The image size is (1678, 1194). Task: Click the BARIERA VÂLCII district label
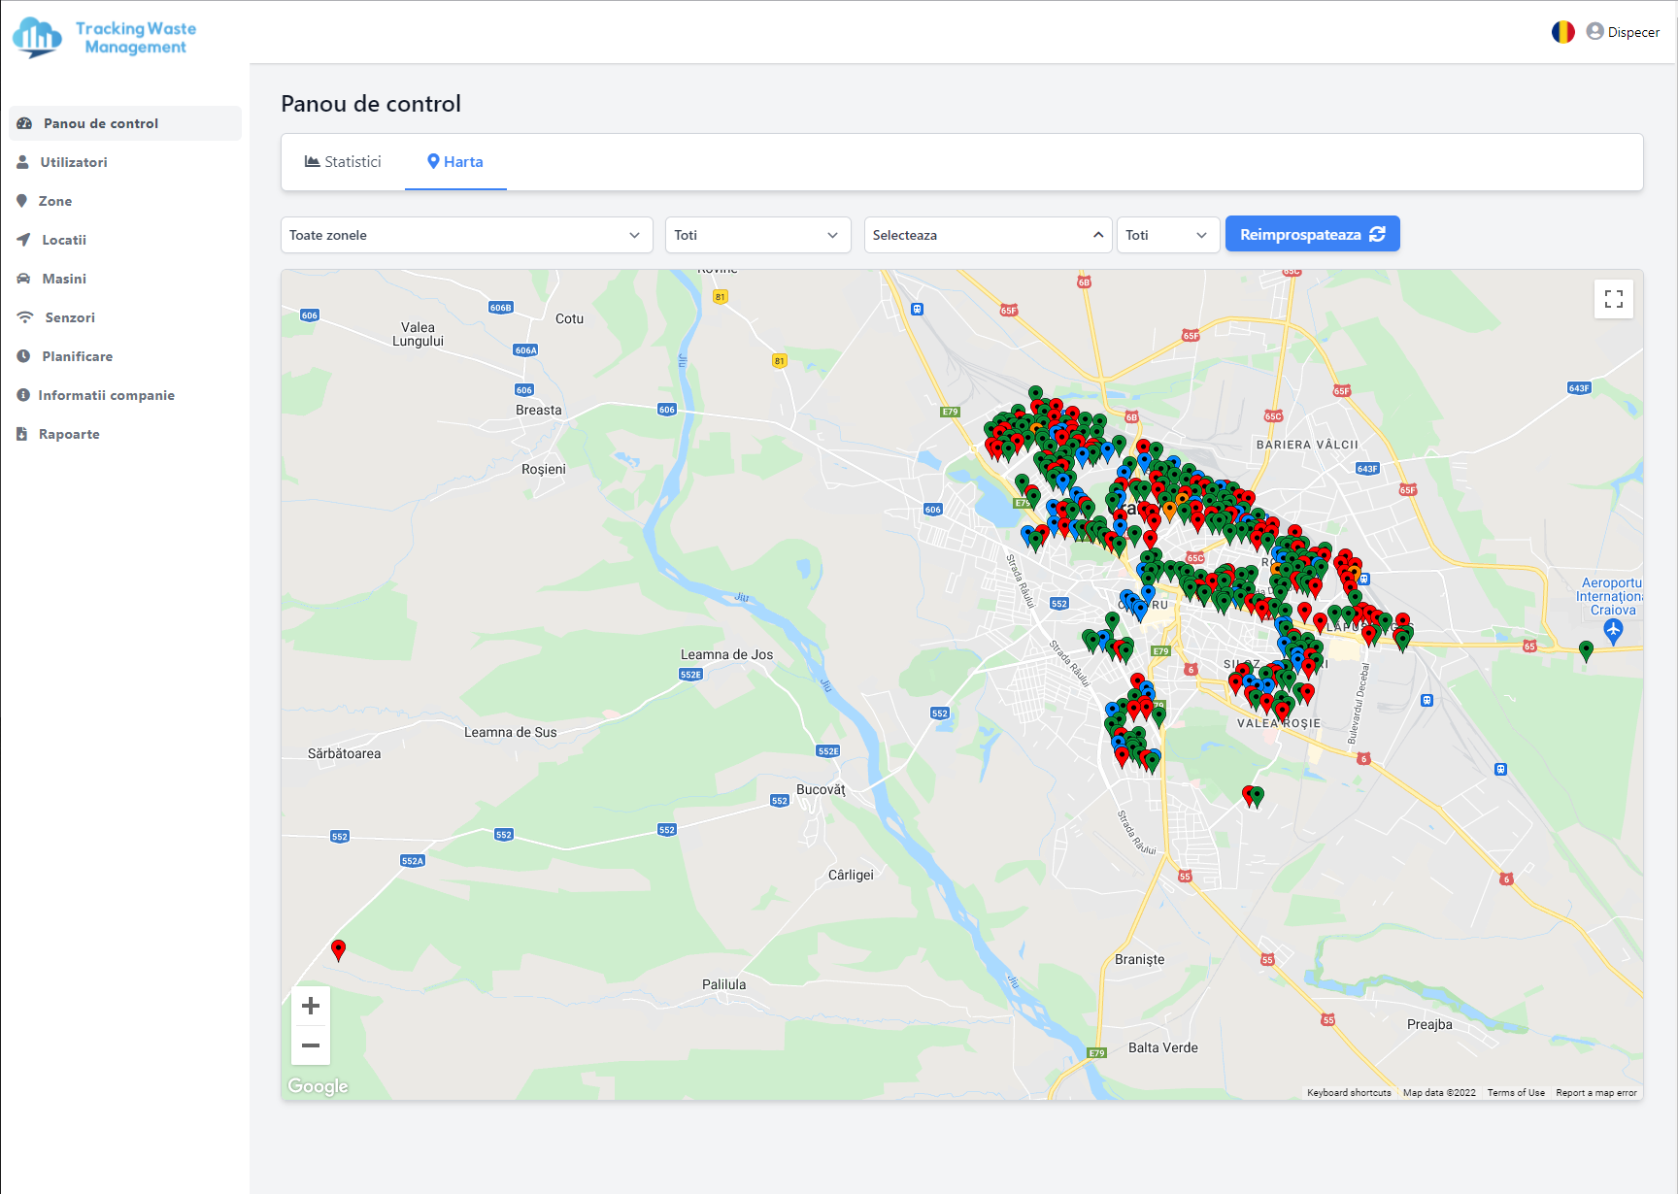(x=1307, y=445)
